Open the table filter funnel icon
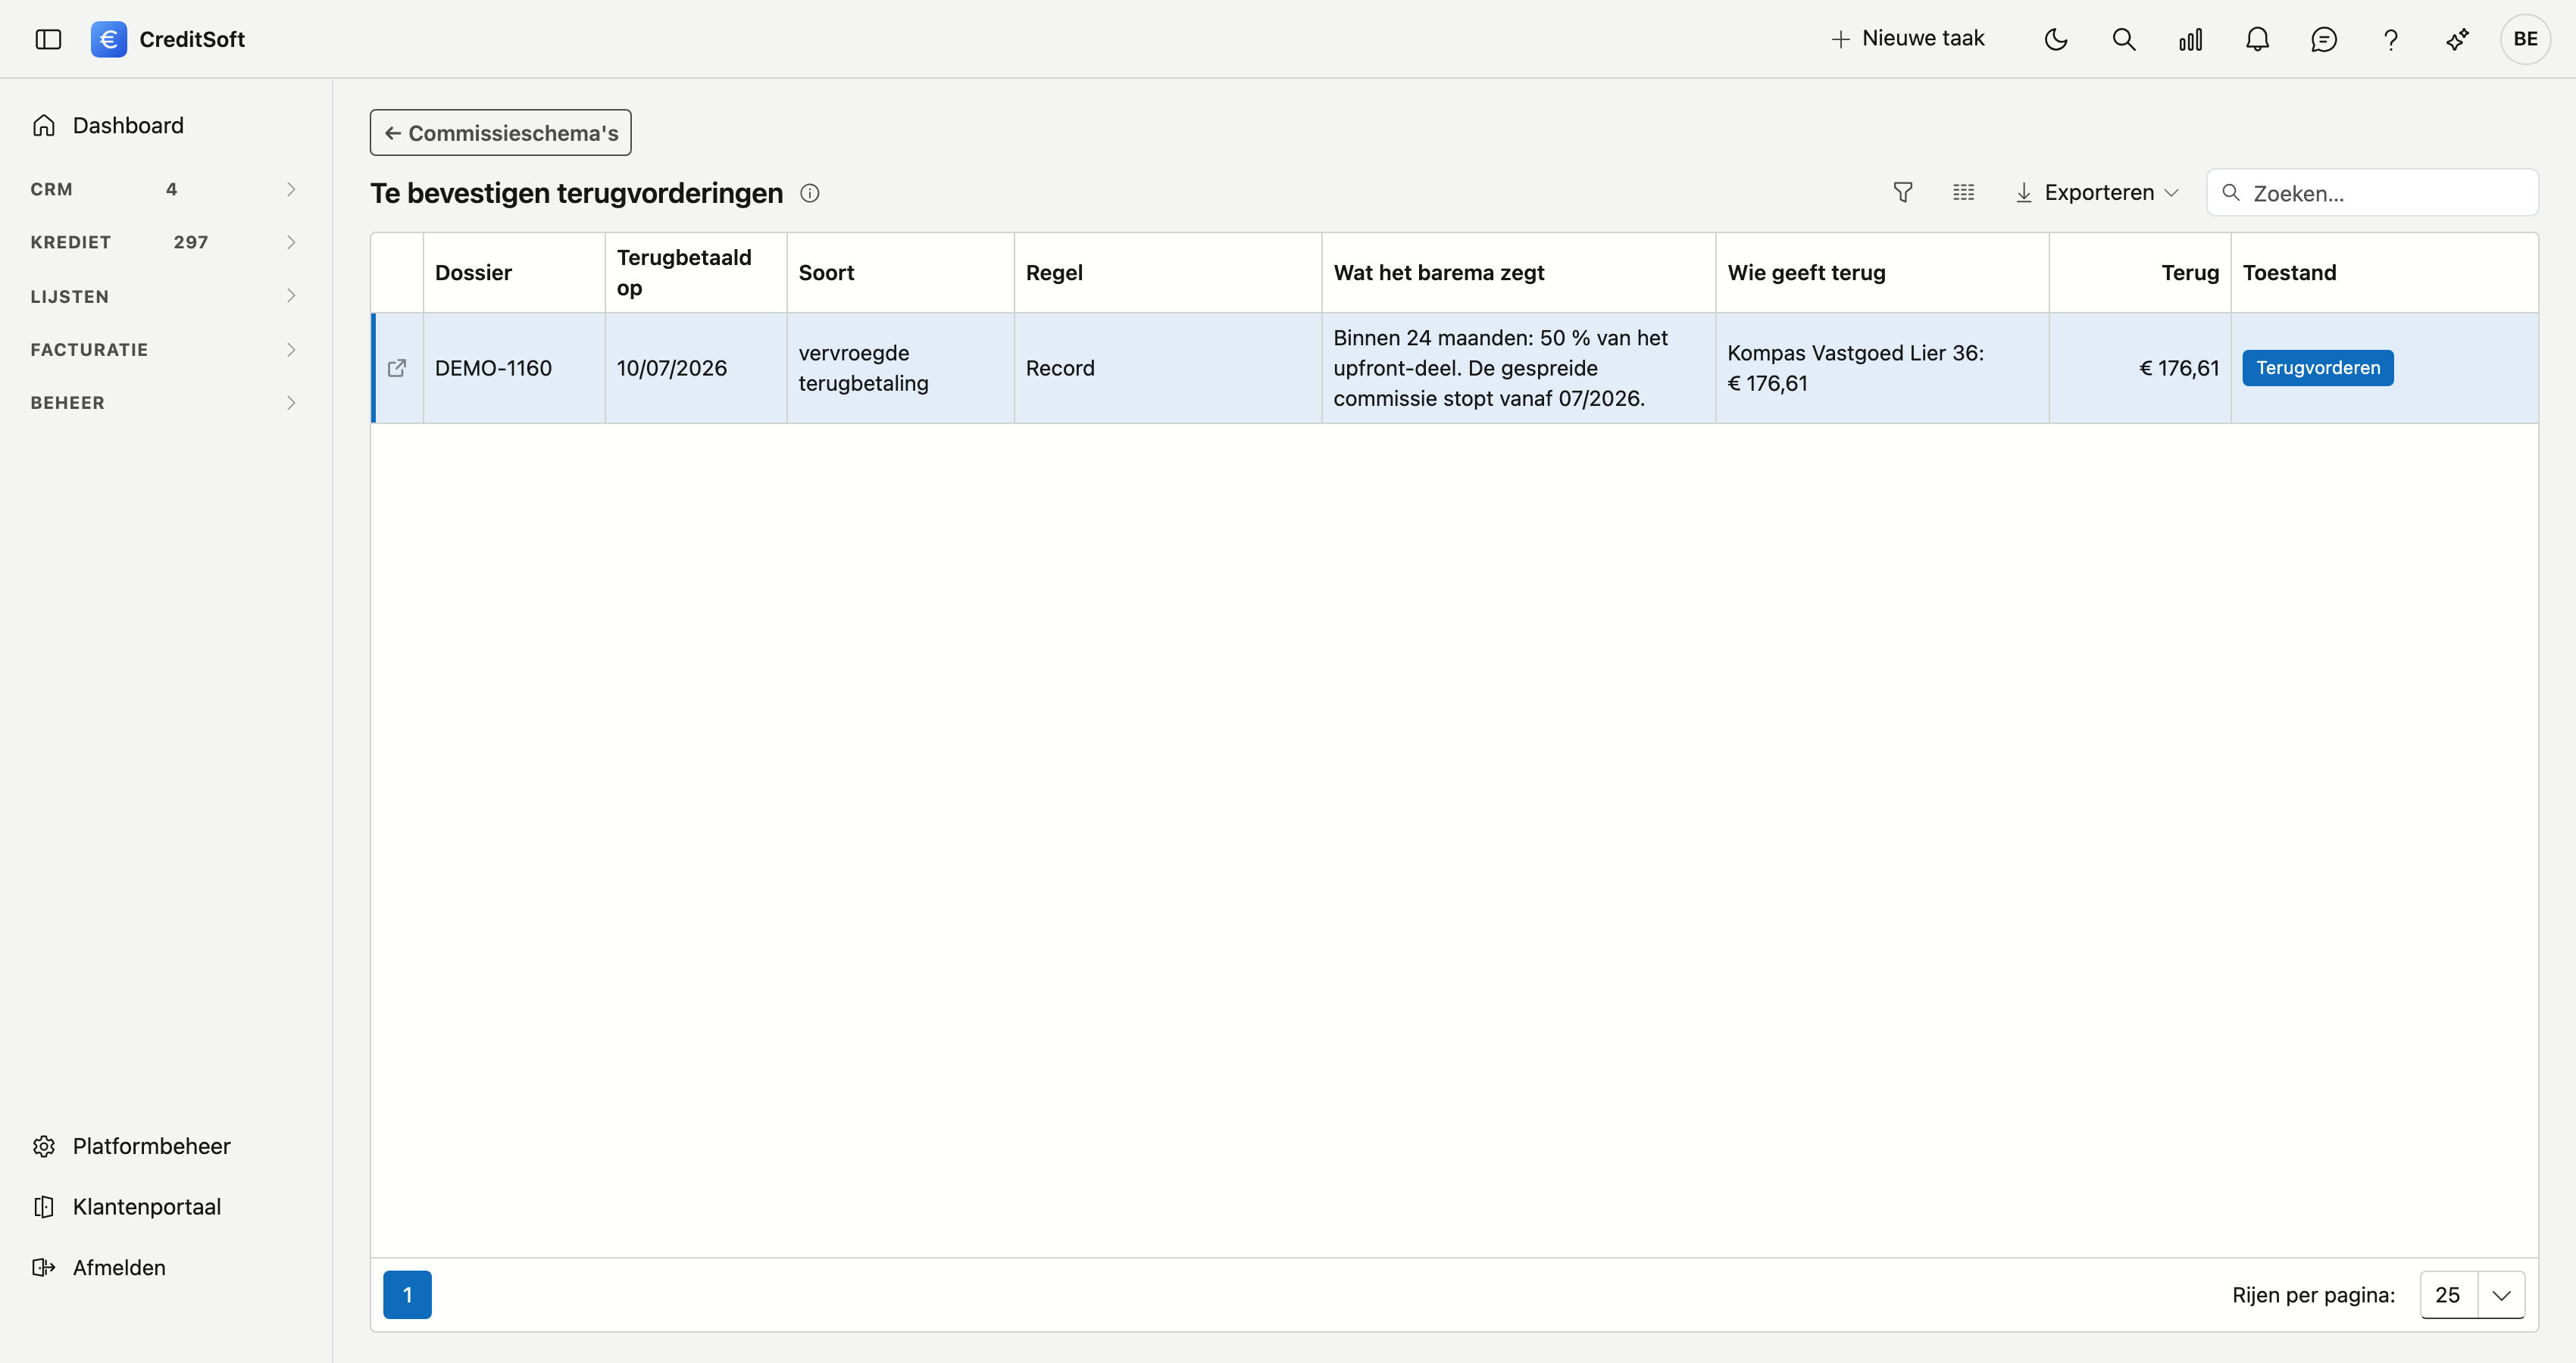This screenshot has width=2576, height=1363. [x=1903, y=192]
